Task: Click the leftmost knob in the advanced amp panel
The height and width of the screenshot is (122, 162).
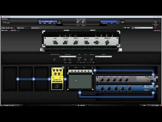Action: 55,60
